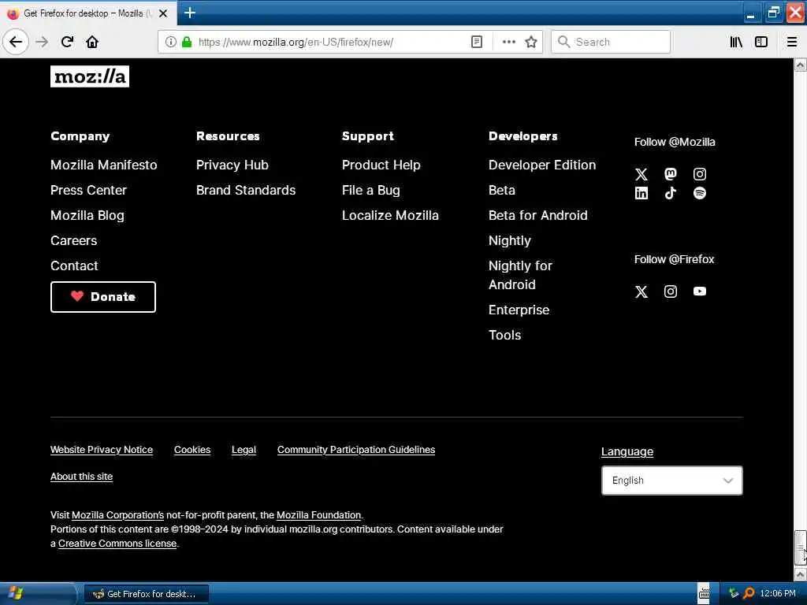Open Community Participation Guidelines link
807x605 pixels.
pyautogui.click(x=356, y=450)
